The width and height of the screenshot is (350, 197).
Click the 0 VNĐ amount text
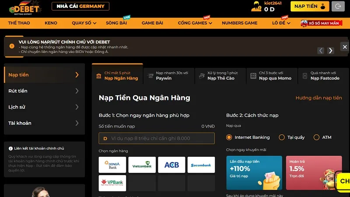(208, 127)
